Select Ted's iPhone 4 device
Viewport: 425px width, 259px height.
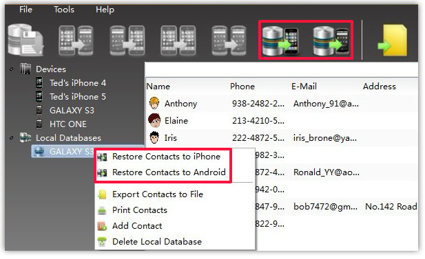click(78, 83)
